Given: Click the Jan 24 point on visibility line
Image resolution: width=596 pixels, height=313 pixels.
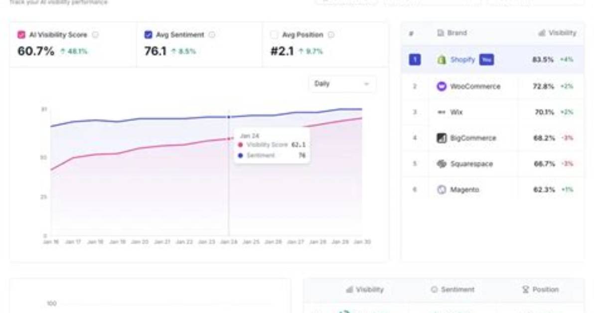Looking at the screenshot, I should [x=229, y=139].
